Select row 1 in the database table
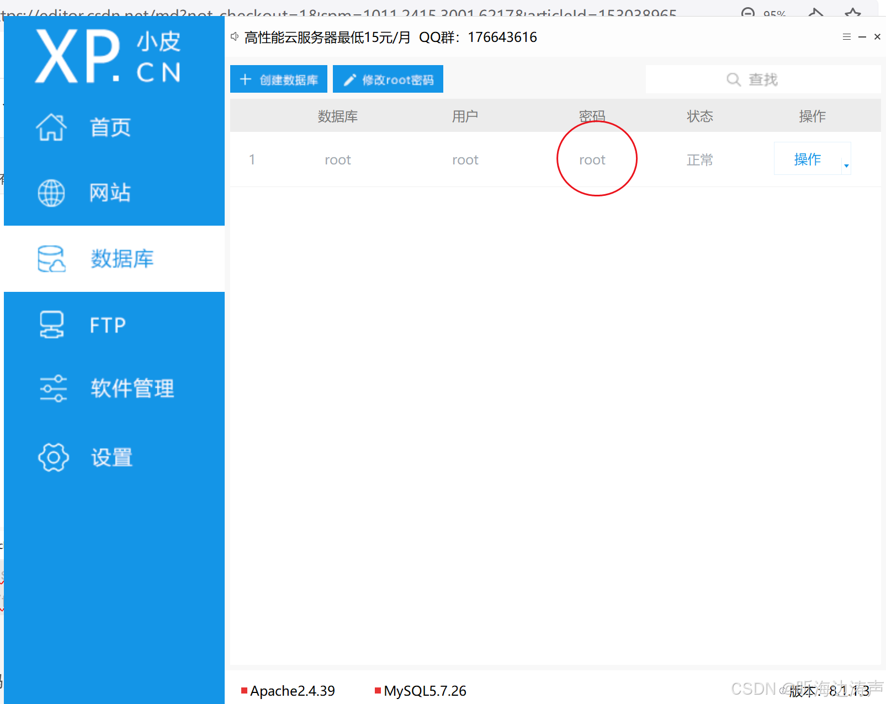The height and width of the screenshot is (704, 886). (x=252, y=159)
